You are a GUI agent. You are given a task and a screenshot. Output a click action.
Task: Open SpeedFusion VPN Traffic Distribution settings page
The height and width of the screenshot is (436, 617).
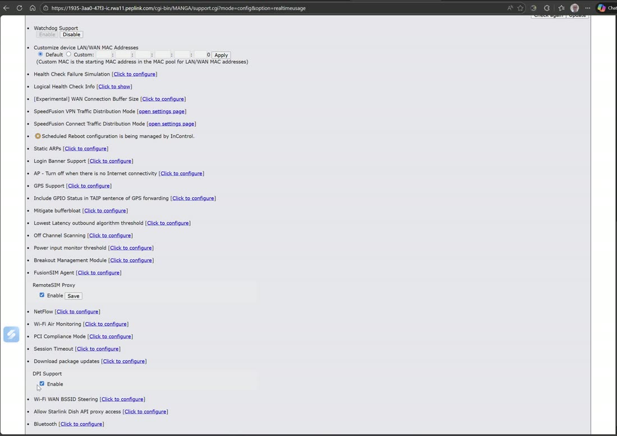[x=162, y=112]
